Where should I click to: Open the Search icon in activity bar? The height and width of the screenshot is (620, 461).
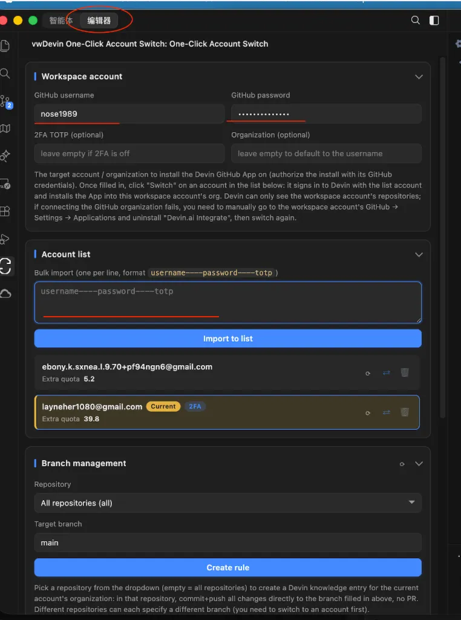(5, 73)
